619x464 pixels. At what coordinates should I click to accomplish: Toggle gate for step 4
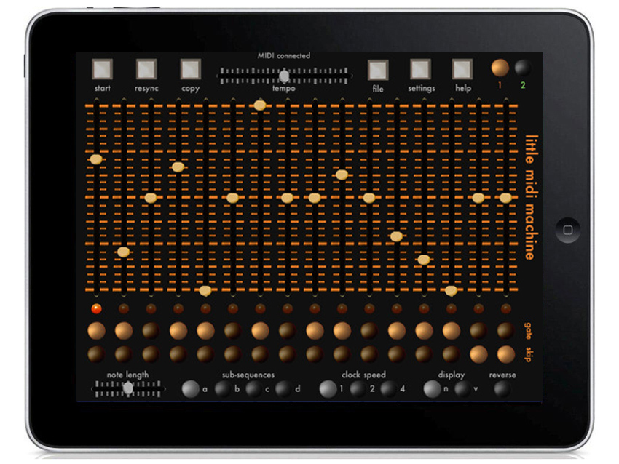(x=178, y=331)
